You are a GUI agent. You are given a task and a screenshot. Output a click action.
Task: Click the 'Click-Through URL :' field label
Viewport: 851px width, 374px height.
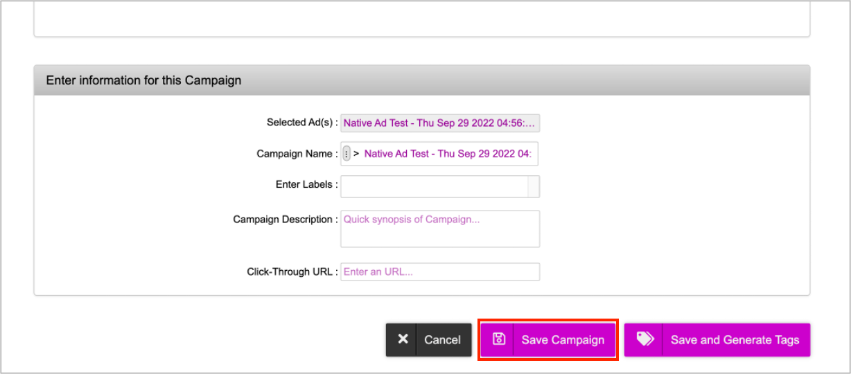292,272
